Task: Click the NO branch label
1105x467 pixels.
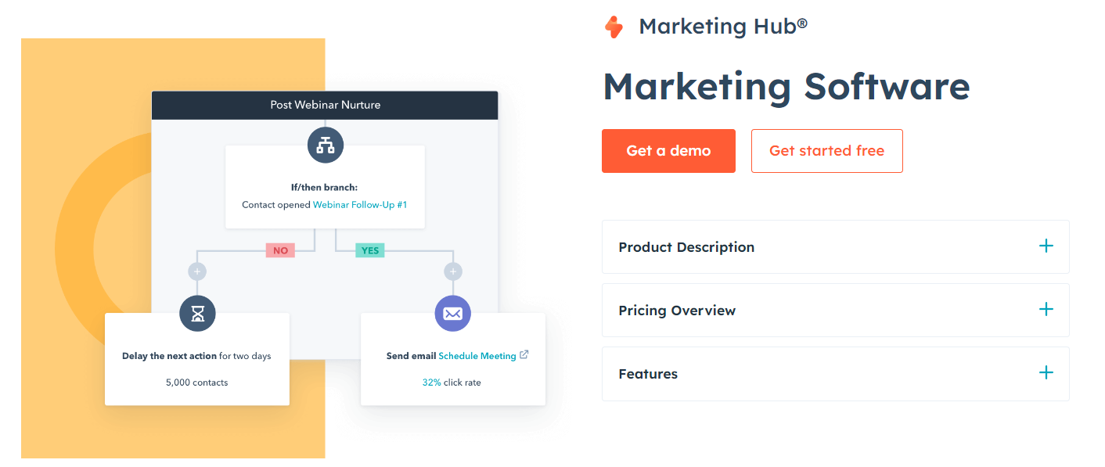Action: pyautogui.click(x=280, y=250)
